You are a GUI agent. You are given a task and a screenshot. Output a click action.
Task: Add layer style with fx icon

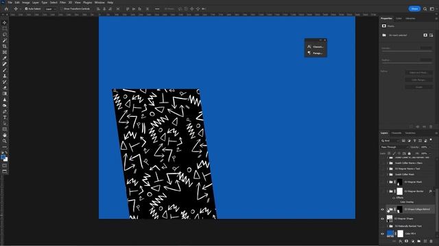click(x=401, y=241)
